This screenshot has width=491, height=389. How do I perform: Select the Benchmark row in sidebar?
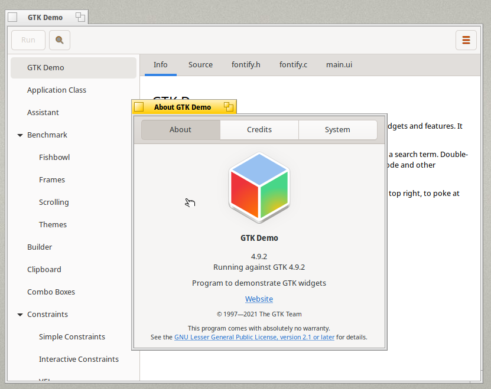(74, 135)
